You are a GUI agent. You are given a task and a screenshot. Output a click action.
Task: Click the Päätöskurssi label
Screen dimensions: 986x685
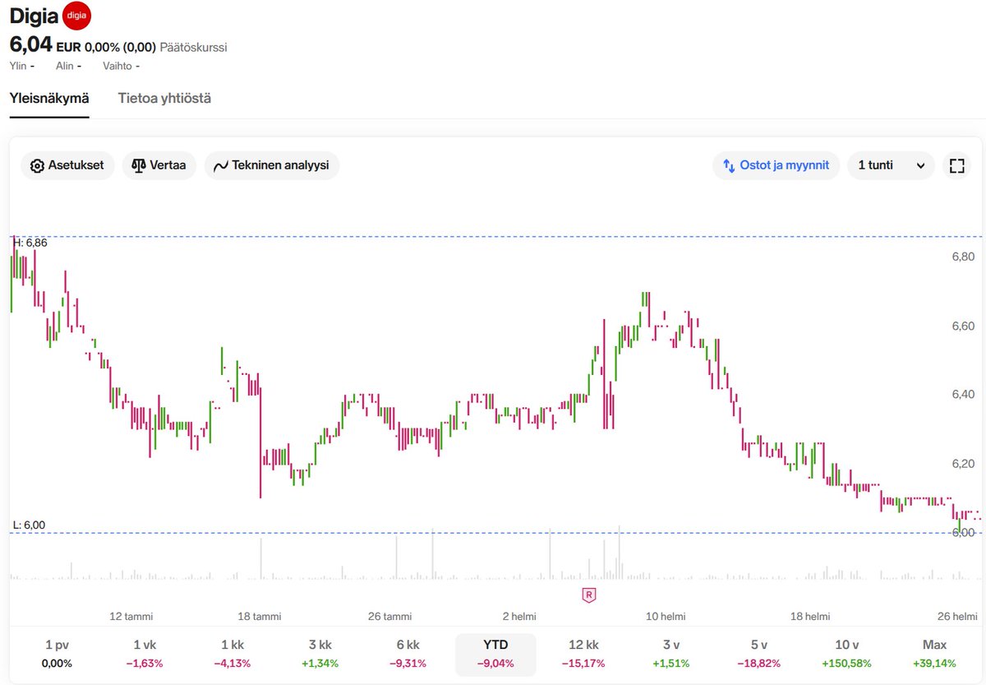click(x=193, y=48)
